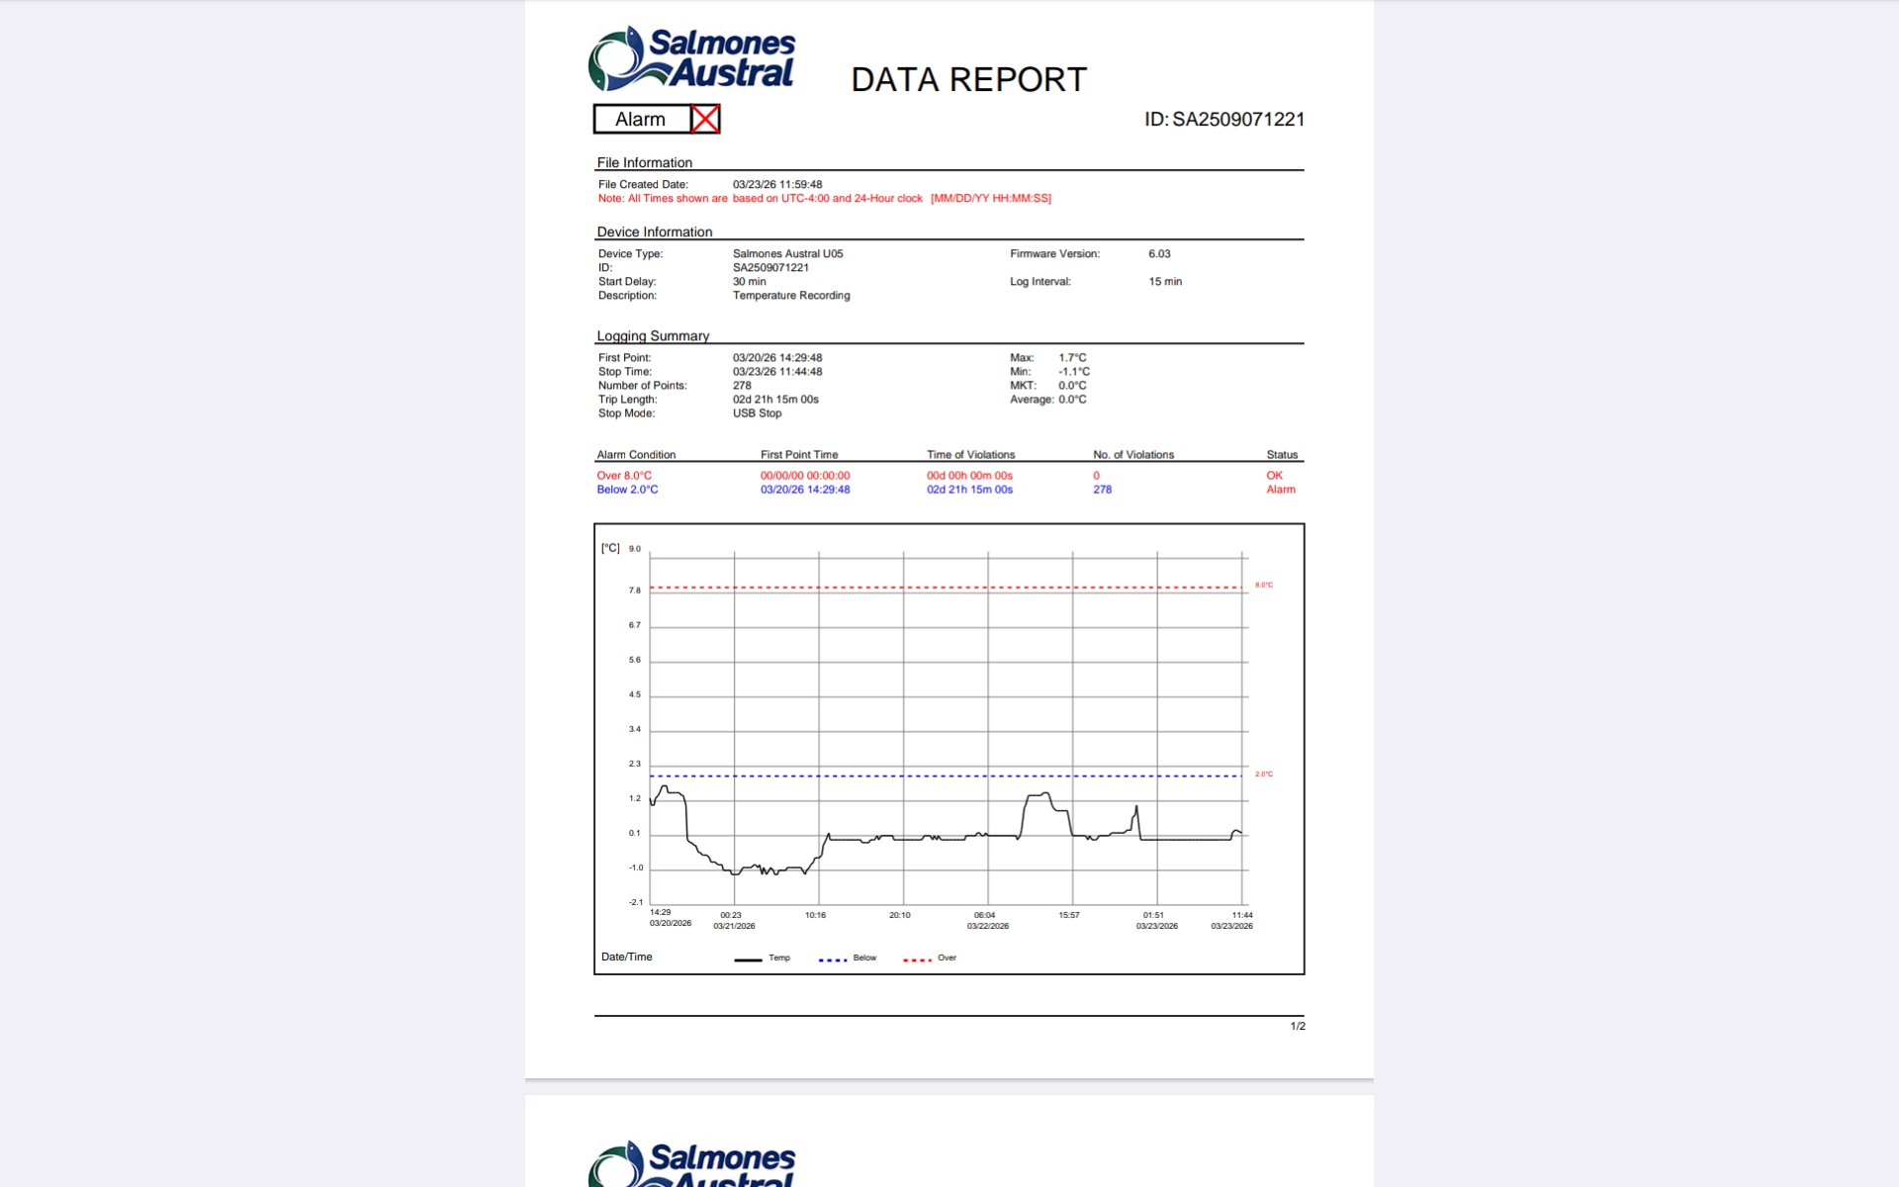Click the black Temp legend line marker
The image size is (1899, 1187).
point(748,959)
